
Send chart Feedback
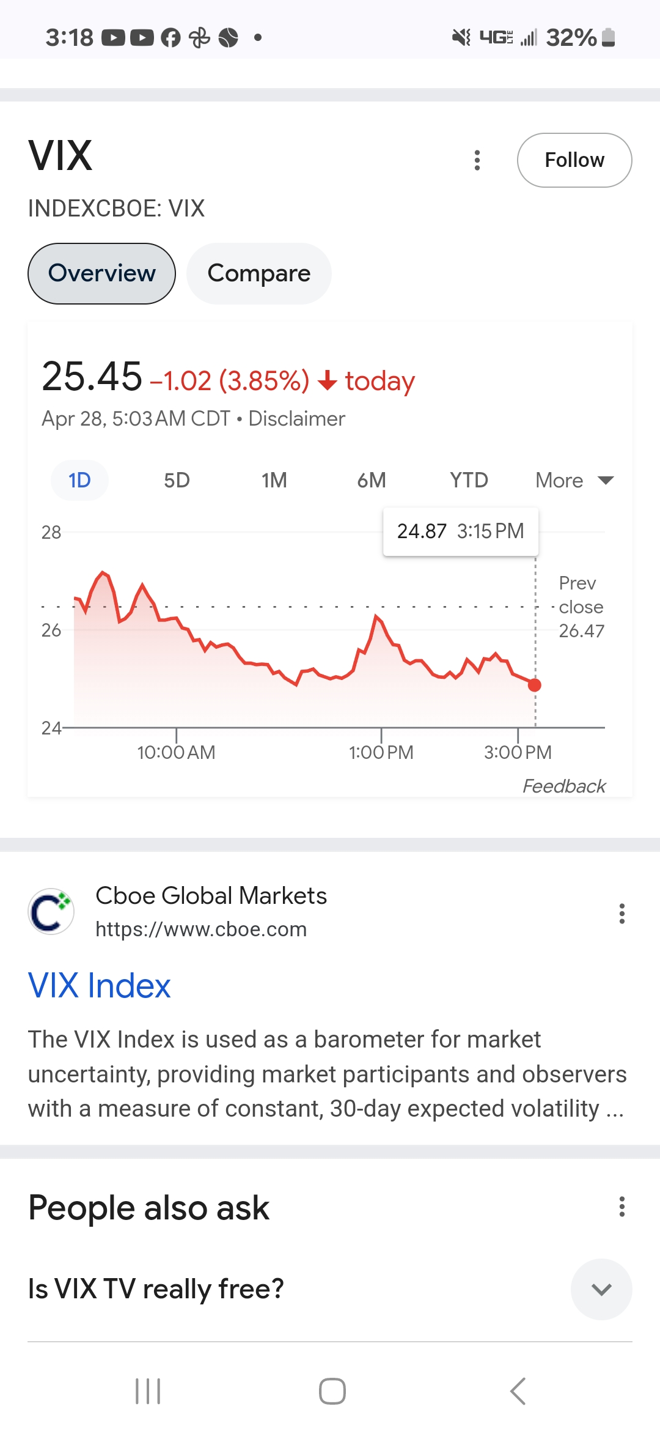pos(564,786)
